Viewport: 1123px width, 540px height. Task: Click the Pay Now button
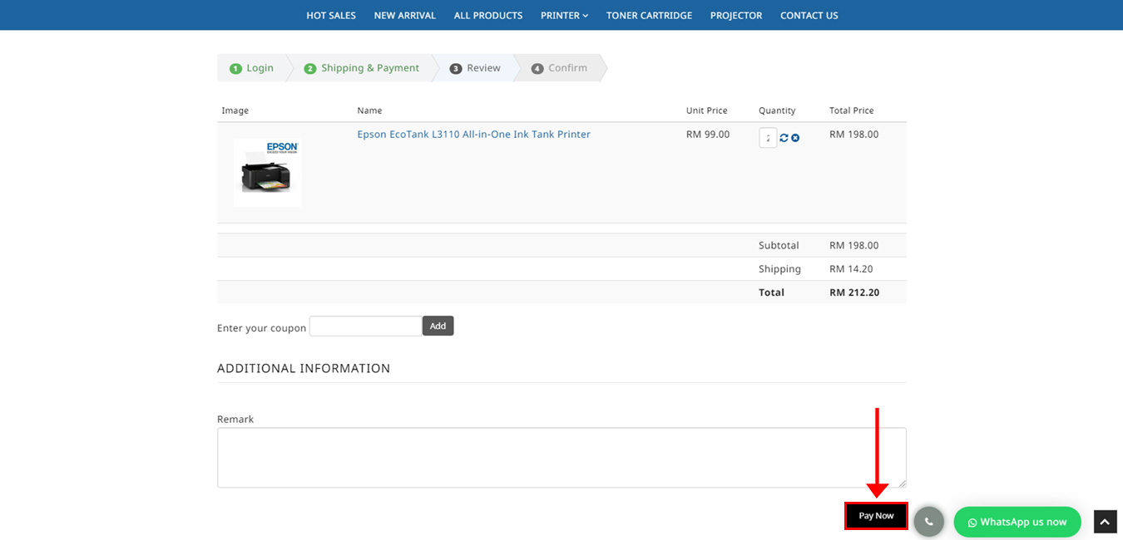click(x=876, y=516)
